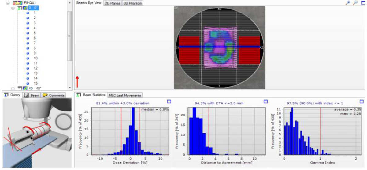
Task: Select control point 13 in the tree
Action: click(x=36, y=73)
